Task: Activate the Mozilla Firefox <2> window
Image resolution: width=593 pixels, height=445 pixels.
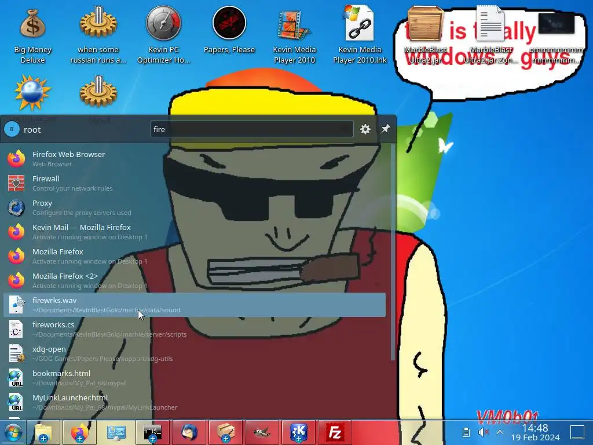Action: click(195, 280)
